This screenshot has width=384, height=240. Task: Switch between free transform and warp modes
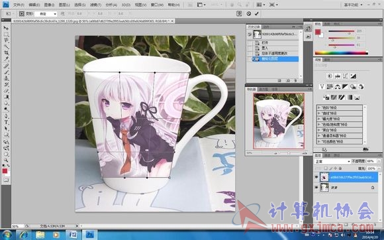(x=239, y=14)
